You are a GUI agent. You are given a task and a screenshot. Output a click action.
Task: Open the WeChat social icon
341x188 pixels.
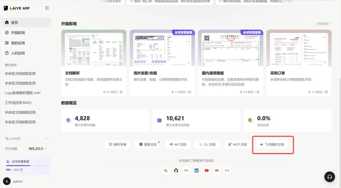166,170
